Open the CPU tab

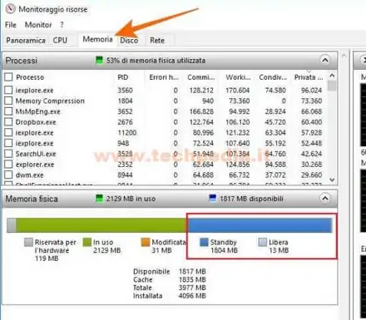[x=60, y=41]
